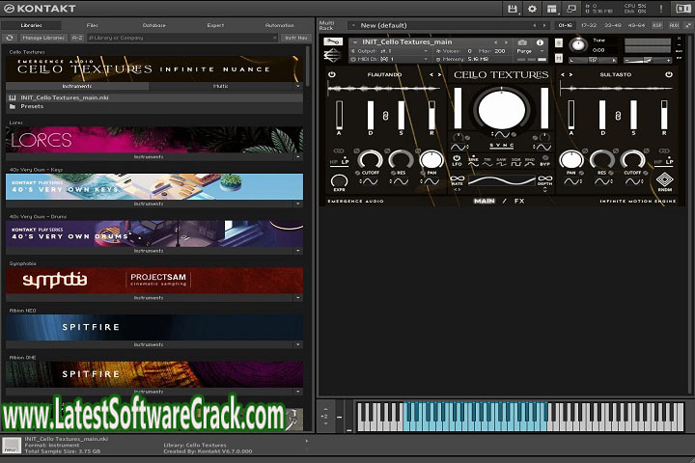Viewport: 695px width, 463px height.
Task: Show instrument info with the i icon
Action: [x=540, y=42]
